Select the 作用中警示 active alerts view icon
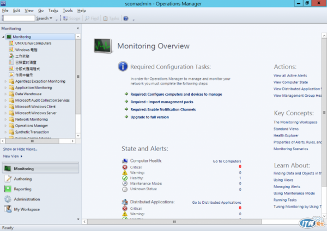This screenshot has width=327, height=231. (11, 75)
